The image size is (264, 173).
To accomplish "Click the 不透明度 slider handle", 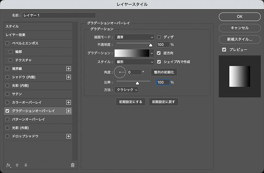I will click(x=151, y=45).
